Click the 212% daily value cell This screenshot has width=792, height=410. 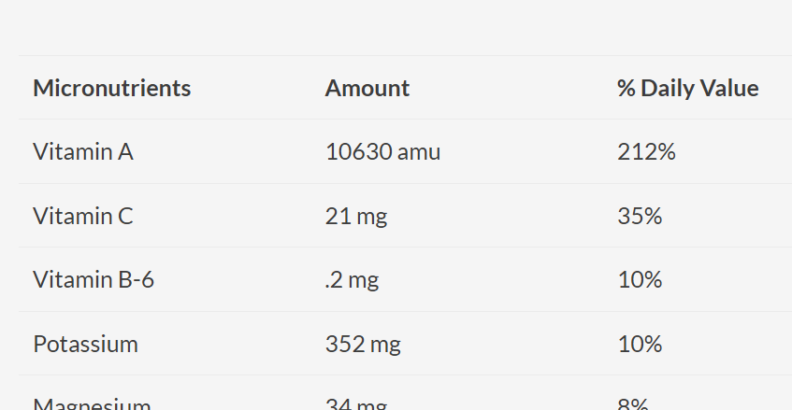[x=646, y=152]
